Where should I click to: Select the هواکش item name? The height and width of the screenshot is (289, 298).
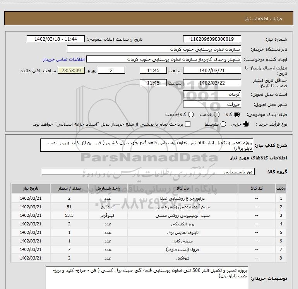[183, 258]
